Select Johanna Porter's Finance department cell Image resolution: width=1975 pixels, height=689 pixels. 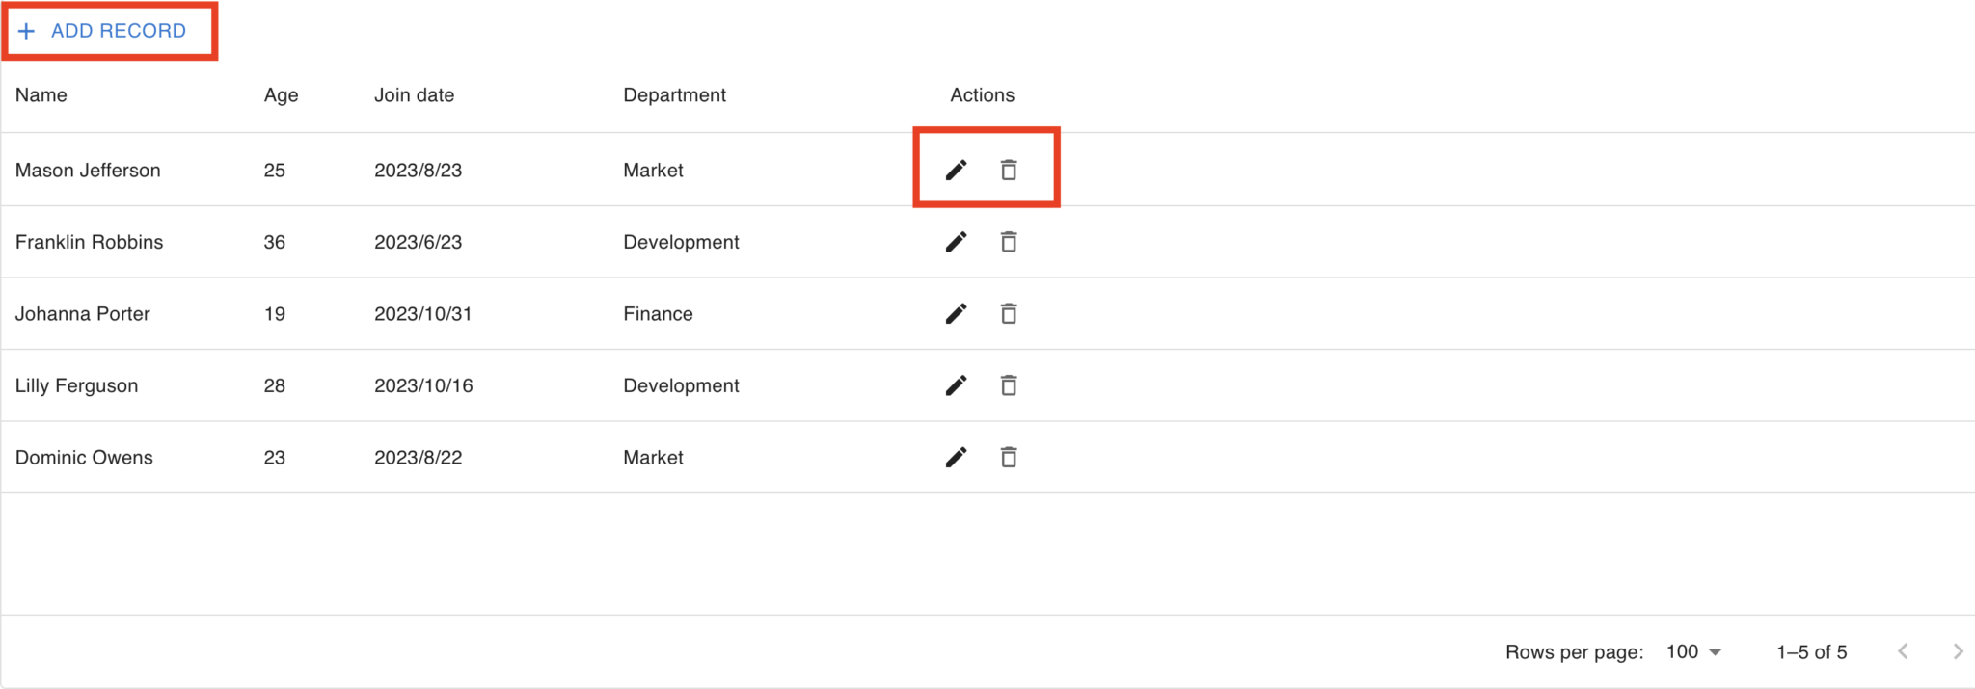pyautogui.click(x=658, y=314)
